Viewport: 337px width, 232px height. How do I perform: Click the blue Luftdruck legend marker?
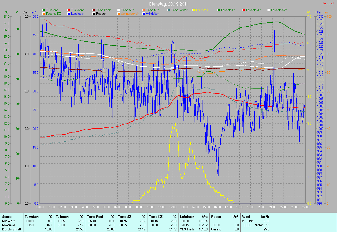tap(69, 13)
